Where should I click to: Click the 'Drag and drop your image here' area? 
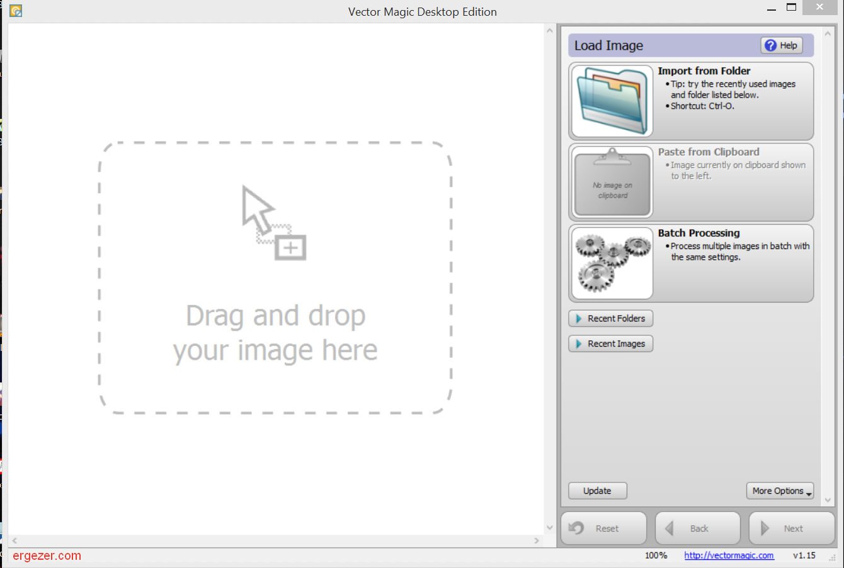(275, 277)
